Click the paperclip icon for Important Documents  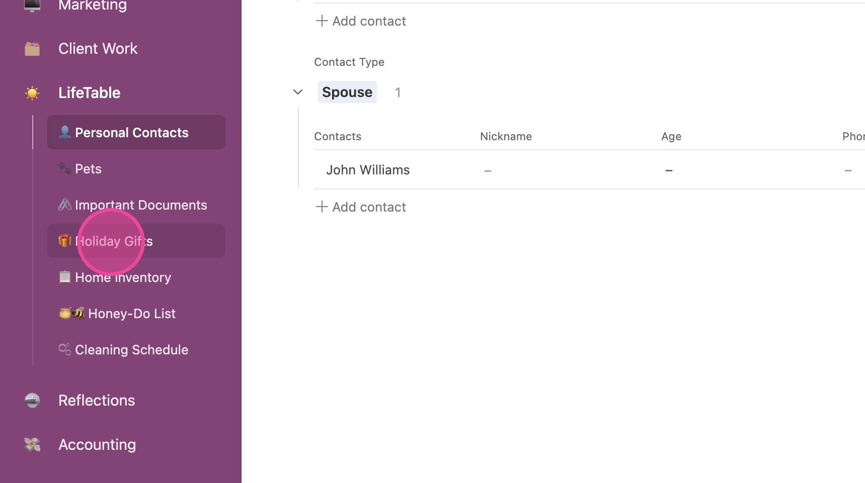tap(65, 205)
